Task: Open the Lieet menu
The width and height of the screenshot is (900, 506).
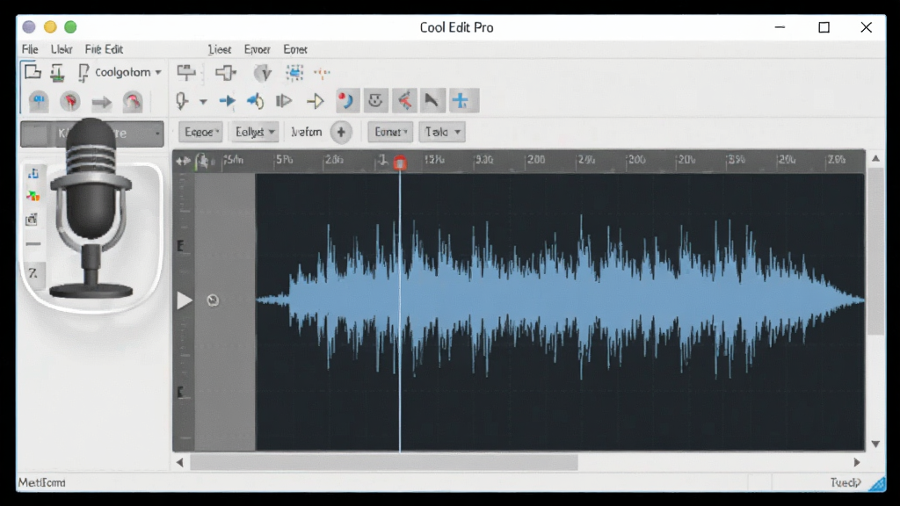Action: tap(219, 49)
